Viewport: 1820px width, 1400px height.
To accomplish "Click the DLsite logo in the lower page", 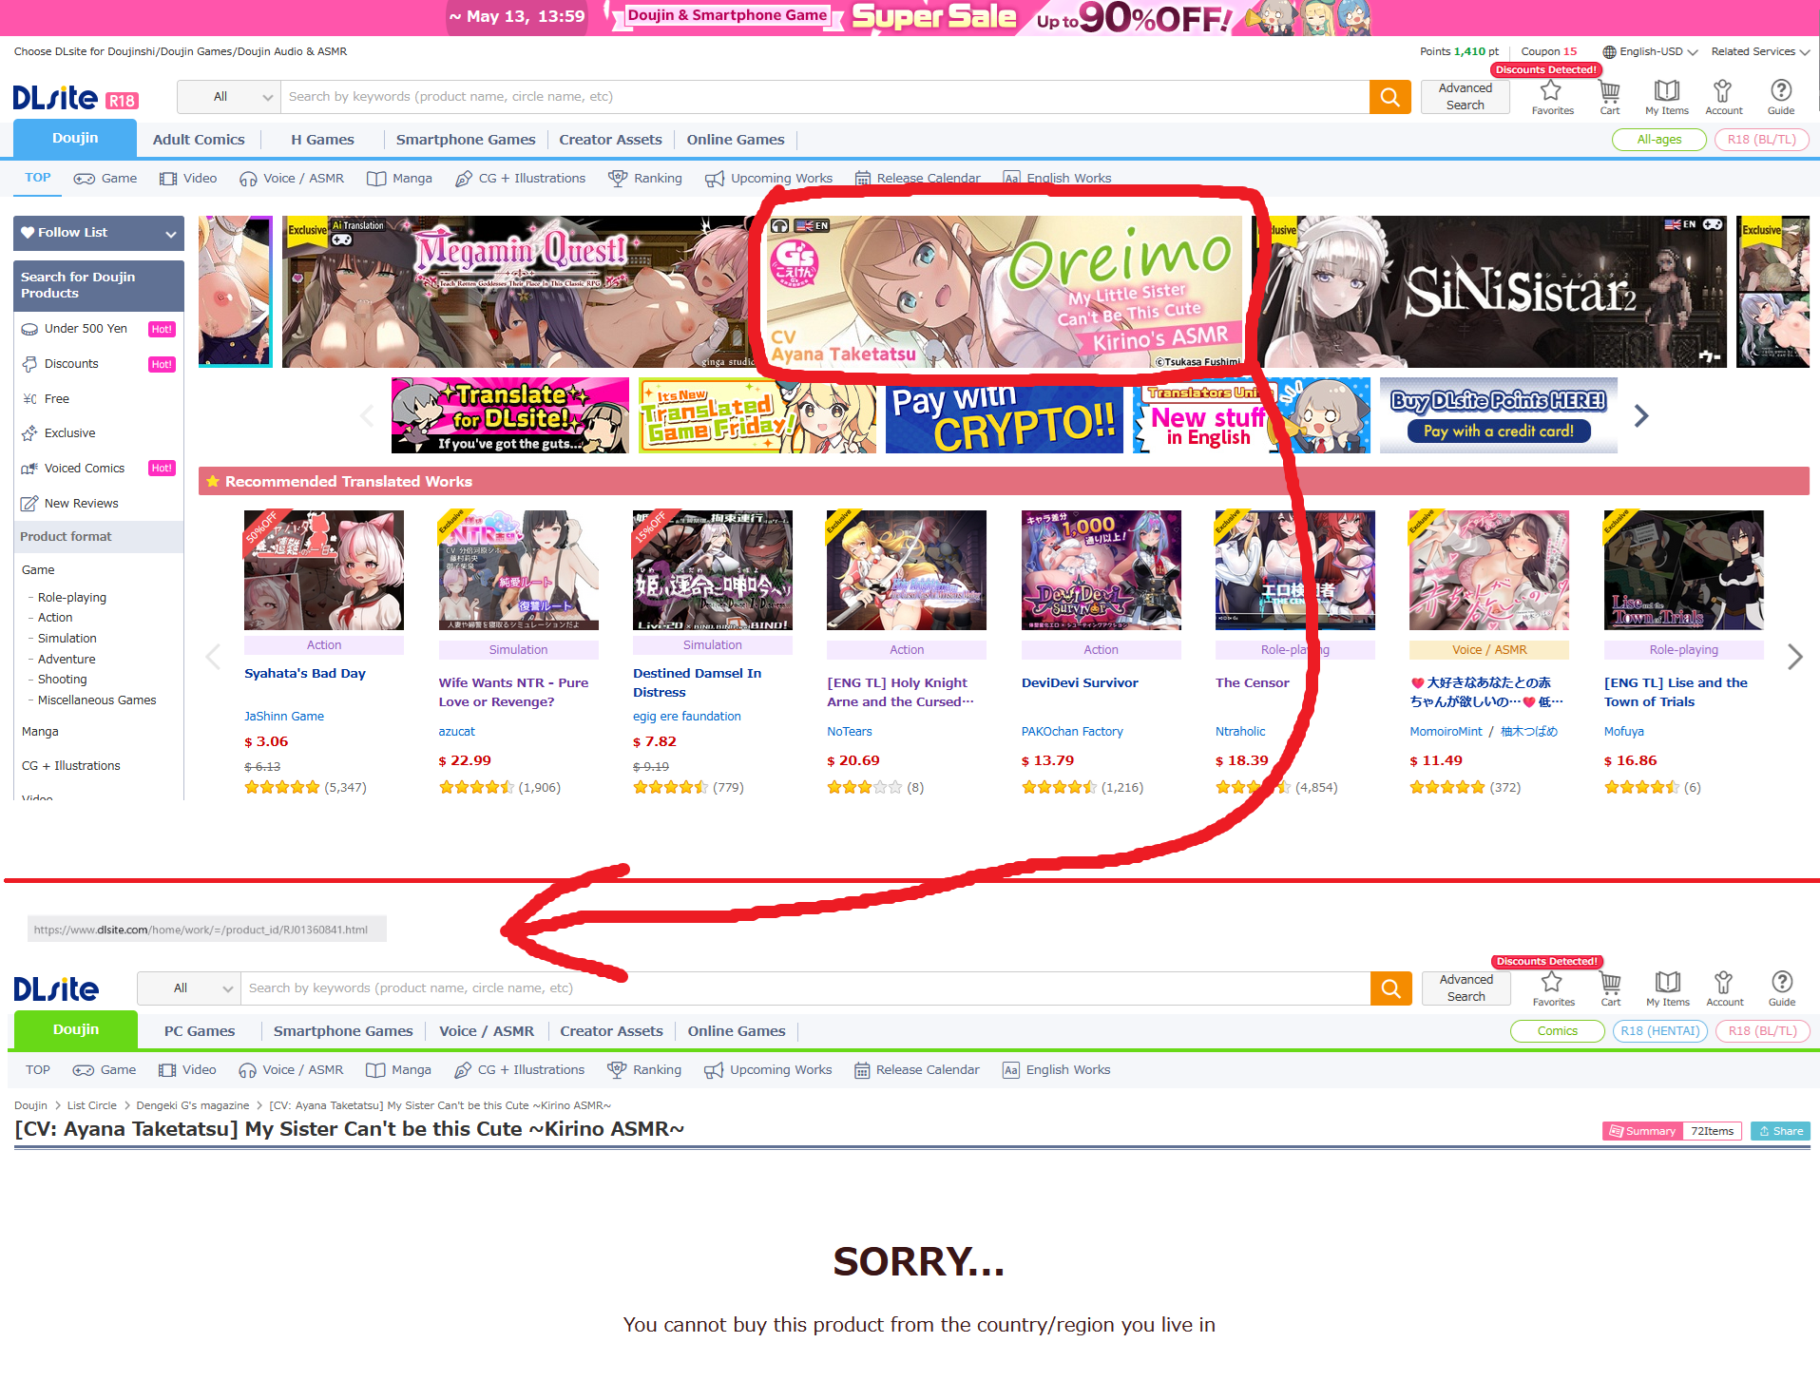I will [56, 989].
